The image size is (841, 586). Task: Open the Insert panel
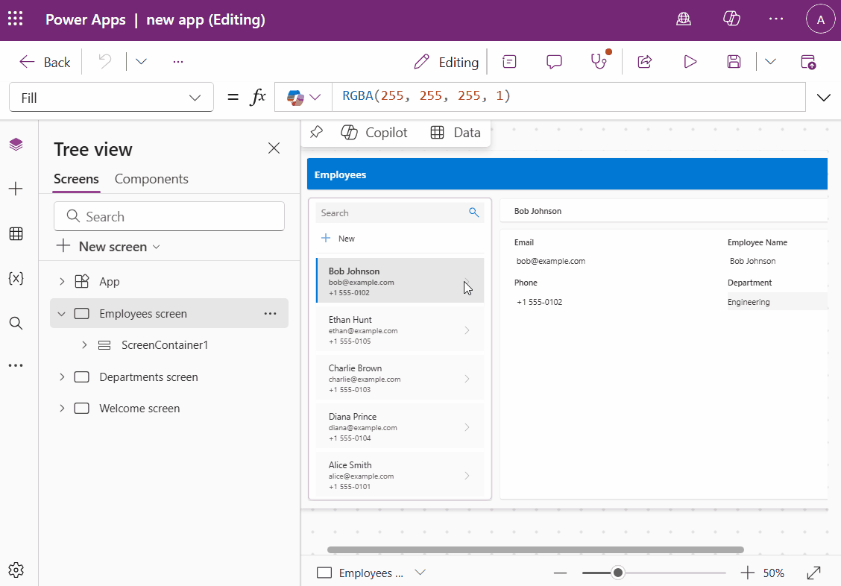click(x=16, y=189)
